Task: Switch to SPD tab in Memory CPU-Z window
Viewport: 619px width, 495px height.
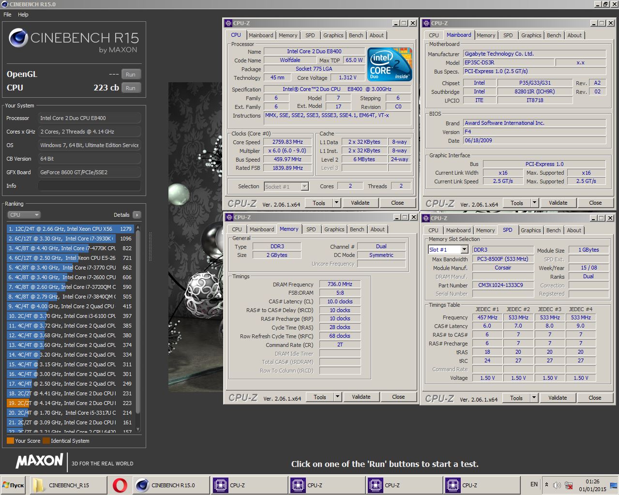Action: [x=311, y=229]
